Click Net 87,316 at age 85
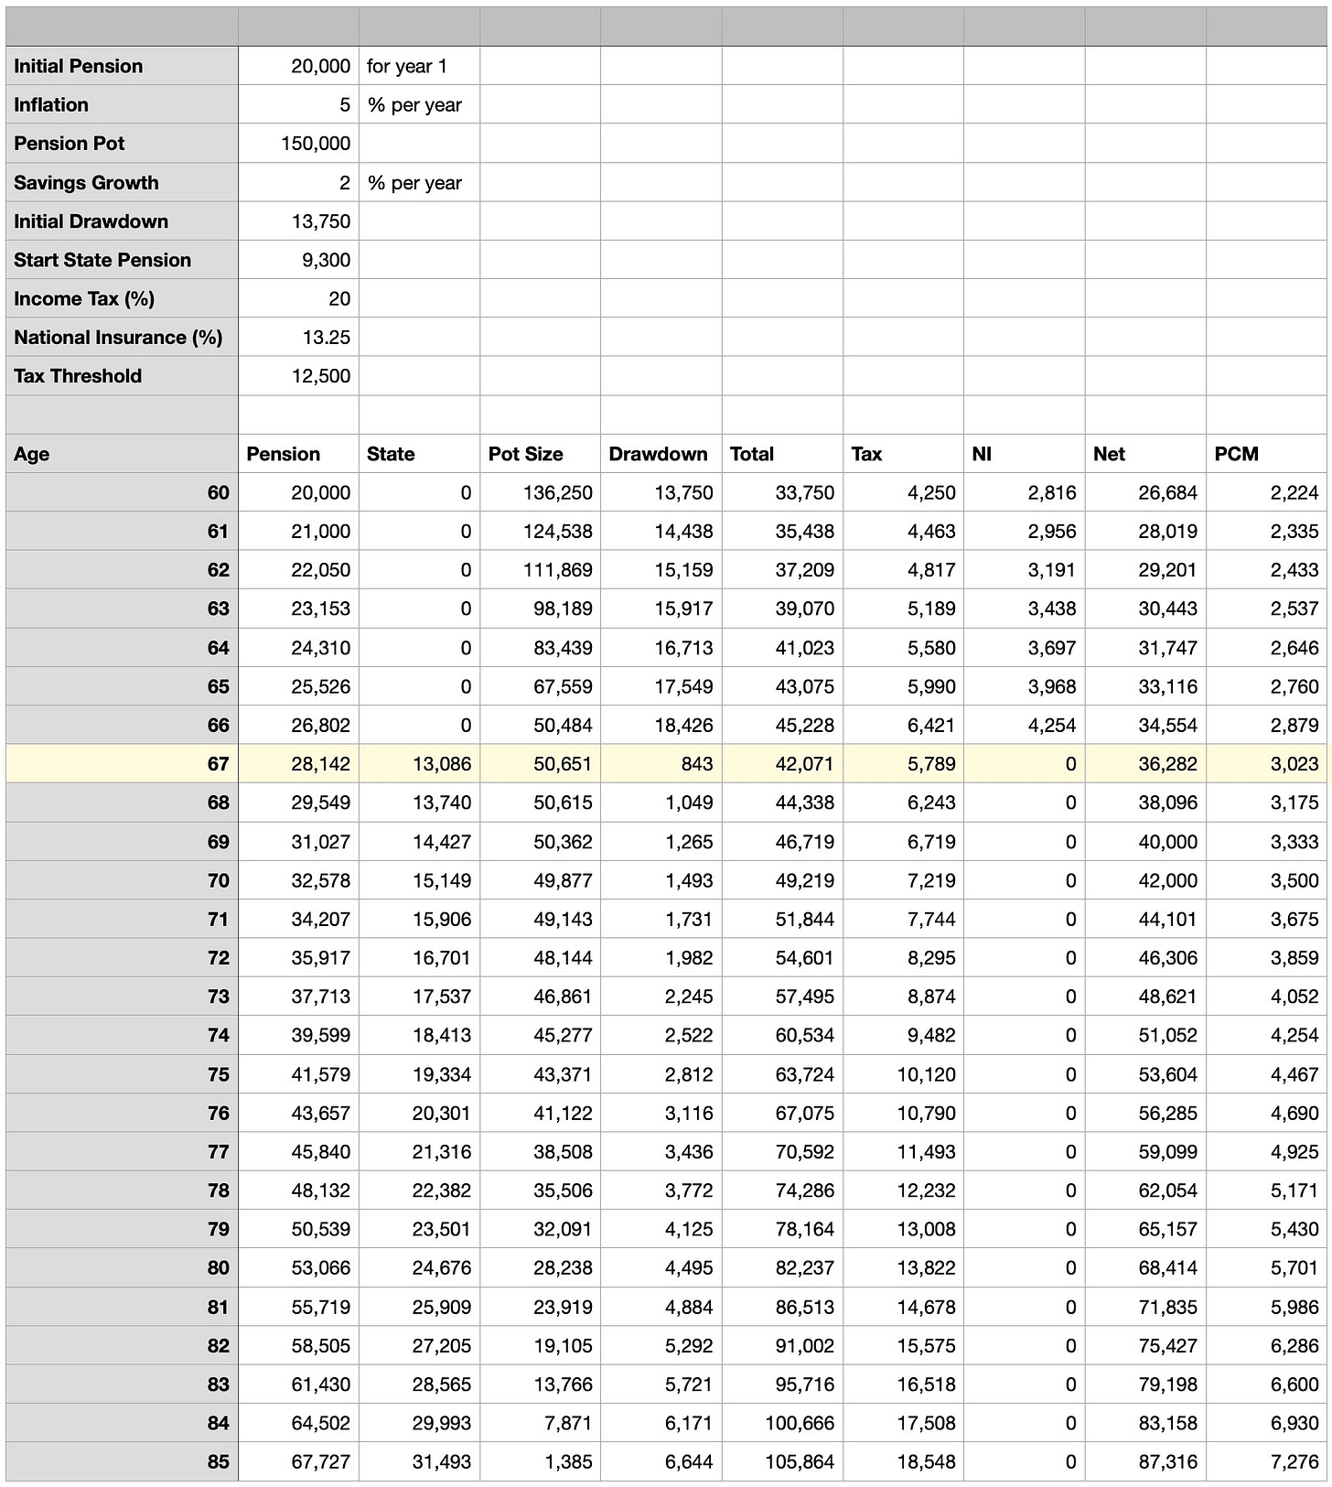Screen dimensions: 1332x1487 click(1145, 1461)
